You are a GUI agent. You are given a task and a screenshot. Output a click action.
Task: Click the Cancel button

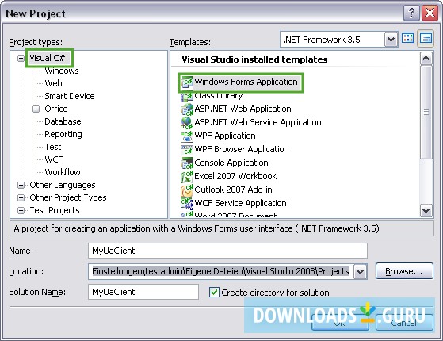click(404, 322)
